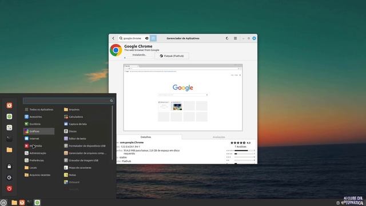Image resolution: width=366 pixels, height=206 pixels.
Task: Click the lock screen icon in menu
Action: (9, 167)
